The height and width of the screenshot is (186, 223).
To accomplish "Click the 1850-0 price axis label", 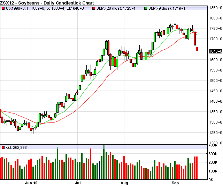I will (x=216, y=8).
